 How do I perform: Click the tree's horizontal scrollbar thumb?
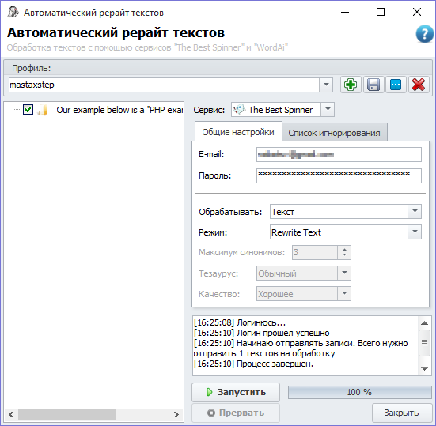(67, 415)
